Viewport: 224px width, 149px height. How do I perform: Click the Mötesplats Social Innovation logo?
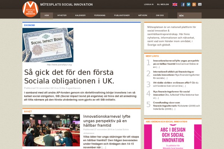(x=31, y=9)
